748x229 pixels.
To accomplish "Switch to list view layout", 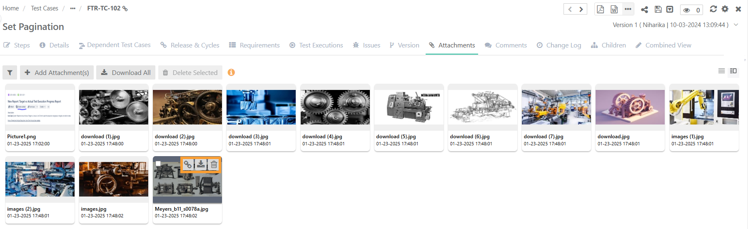I will click(x=722, y=71).
